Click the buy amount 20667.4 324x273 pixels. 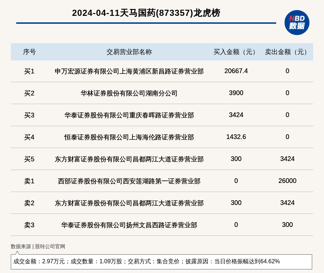pyautogui.click(x=236, y=71)
